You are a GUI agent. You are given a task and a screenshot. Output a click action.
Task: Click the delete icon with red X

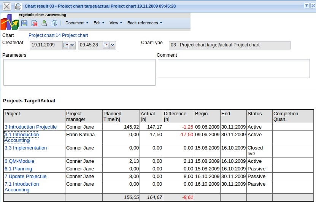34,23
